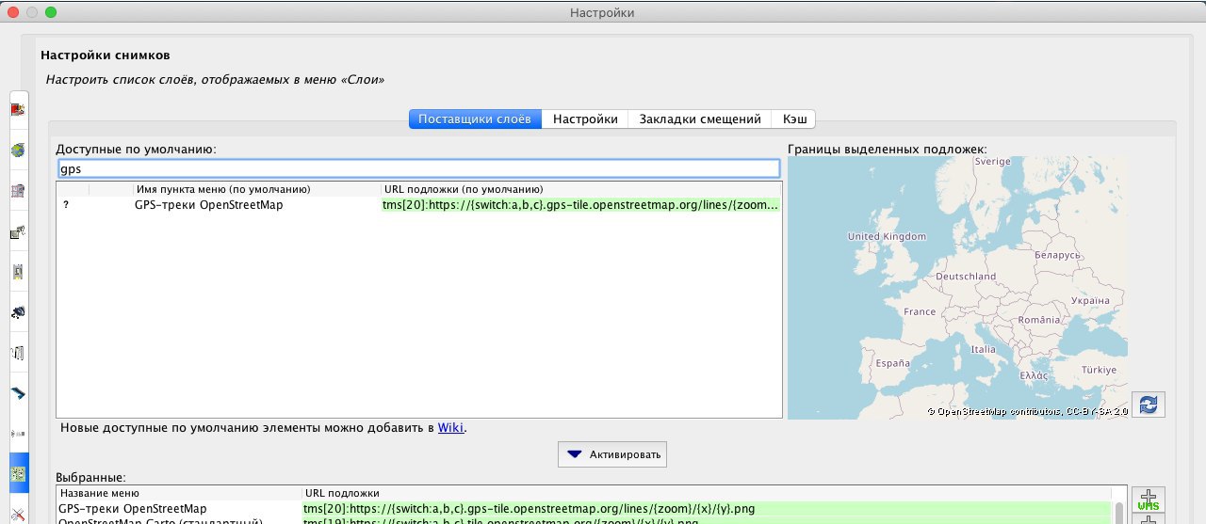Select GPS-треки OpenStreetMap row in default list
Image resolution: width=1206 pixels, height=524 pixels.
tap(418, 205)
